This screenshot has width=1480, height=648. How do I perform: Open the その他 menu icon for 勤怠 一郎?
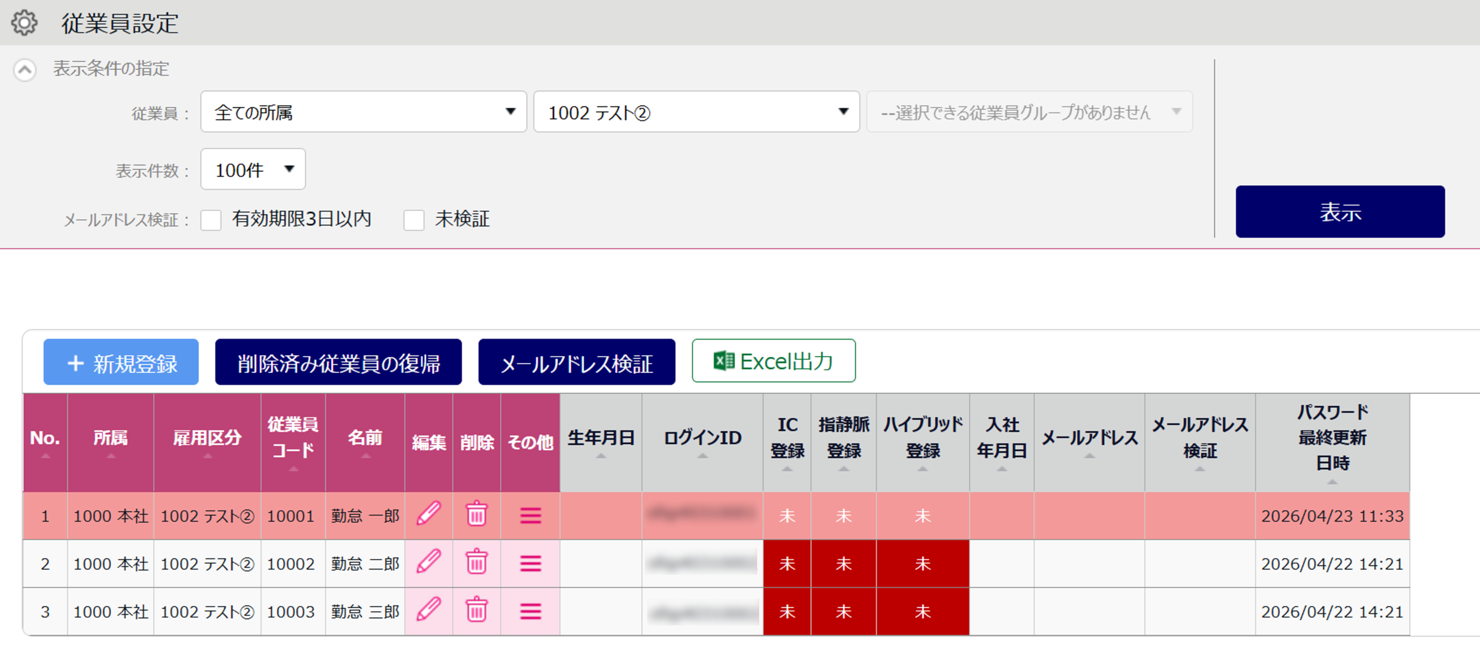(530, 515)
